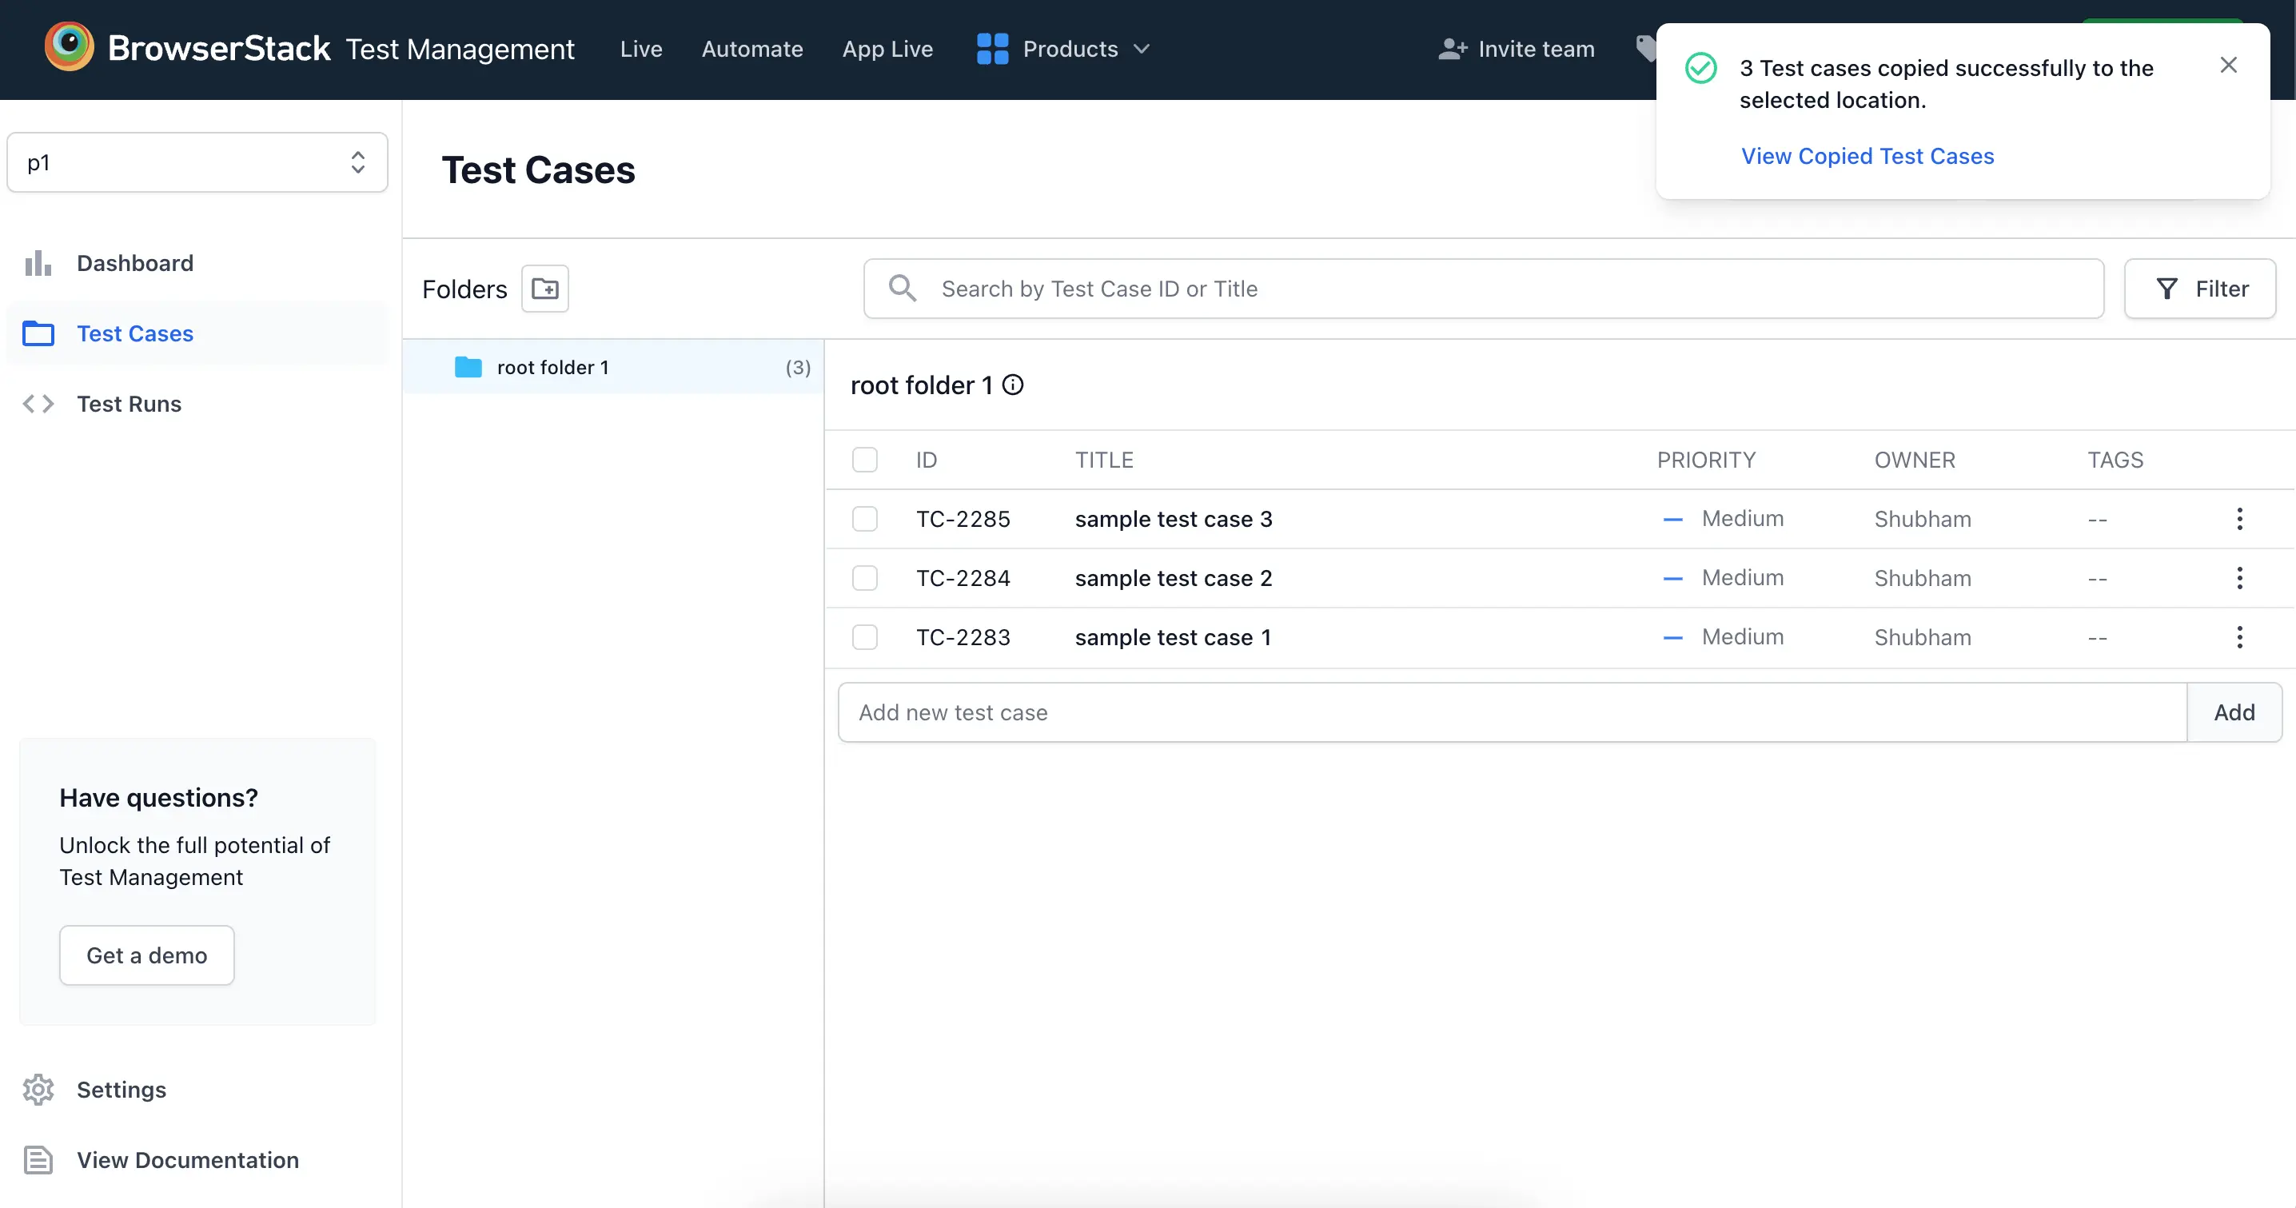Navigate to Test Runs in sidebar

click(x=130, y=404)
